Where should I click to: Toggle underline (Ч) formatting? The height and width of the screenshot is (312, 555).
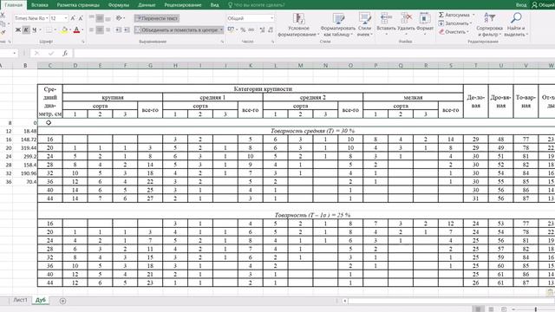point(35,30)
